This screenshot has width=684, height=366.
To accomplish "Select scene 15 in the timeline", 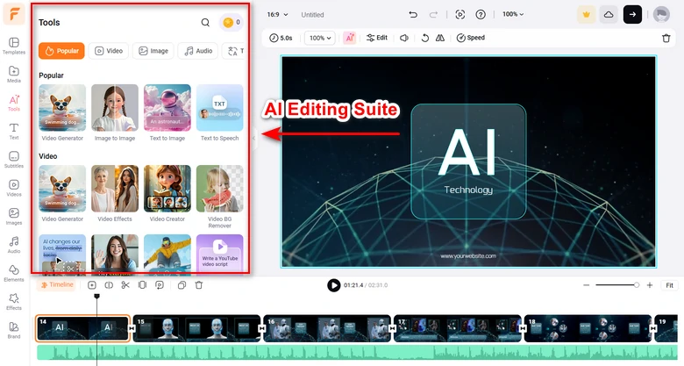I will pyautogui.click(x=196, y=328).
